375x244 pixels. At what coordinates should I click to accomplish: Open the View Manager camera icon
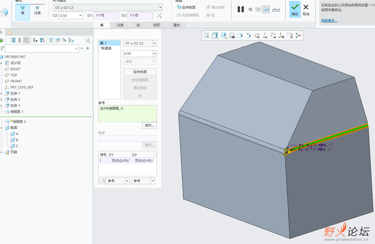(x=232, y=35)
